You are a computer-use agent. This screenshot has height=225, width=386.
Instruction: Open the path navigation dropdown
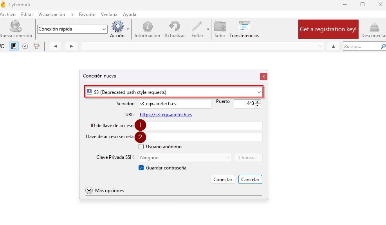pos(320,46)
